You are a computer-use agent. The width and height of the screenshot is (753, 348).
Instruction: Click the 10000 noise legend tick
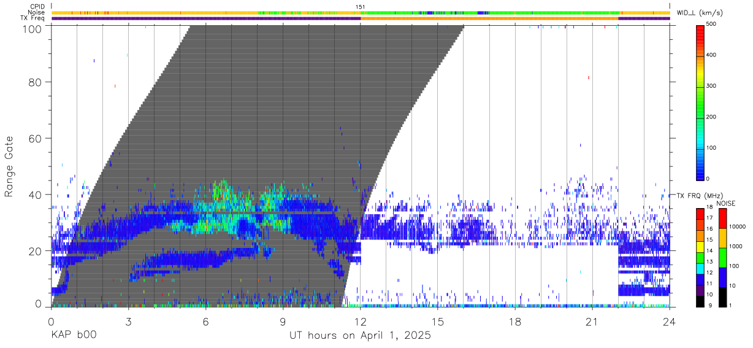click(x=736, y=226)
